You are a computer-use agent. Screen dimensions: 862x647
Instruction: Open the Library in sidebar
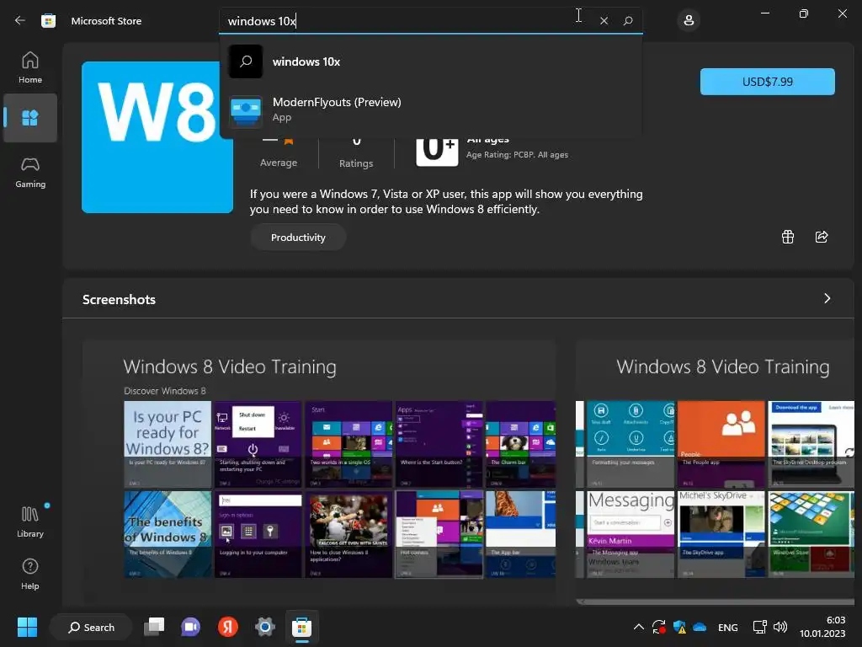coord(30,521)
